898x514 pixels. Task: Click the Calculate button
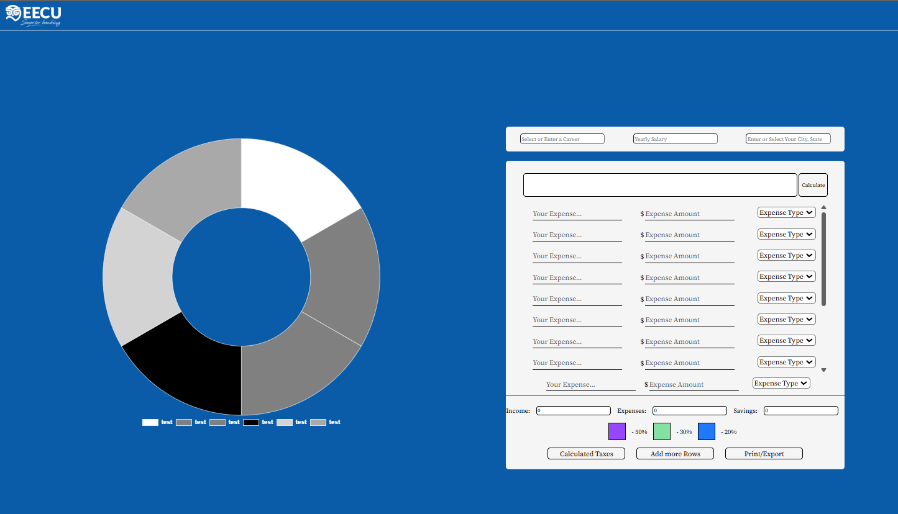point(813,185)
